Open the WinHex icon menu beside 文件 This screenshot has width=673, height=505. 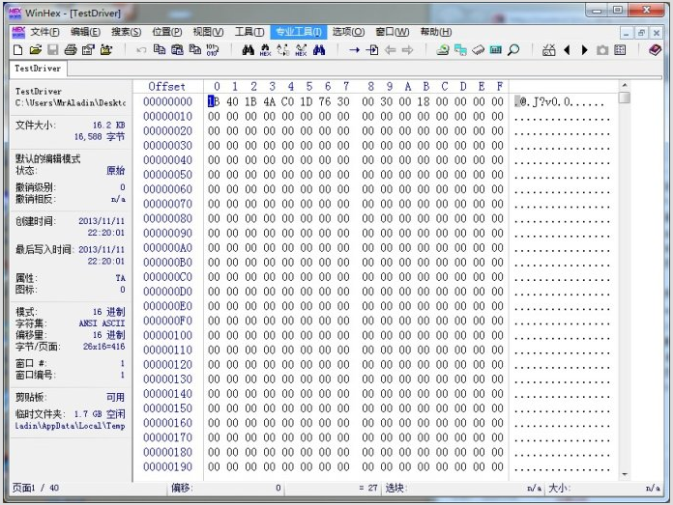click(x=18, y=32)
